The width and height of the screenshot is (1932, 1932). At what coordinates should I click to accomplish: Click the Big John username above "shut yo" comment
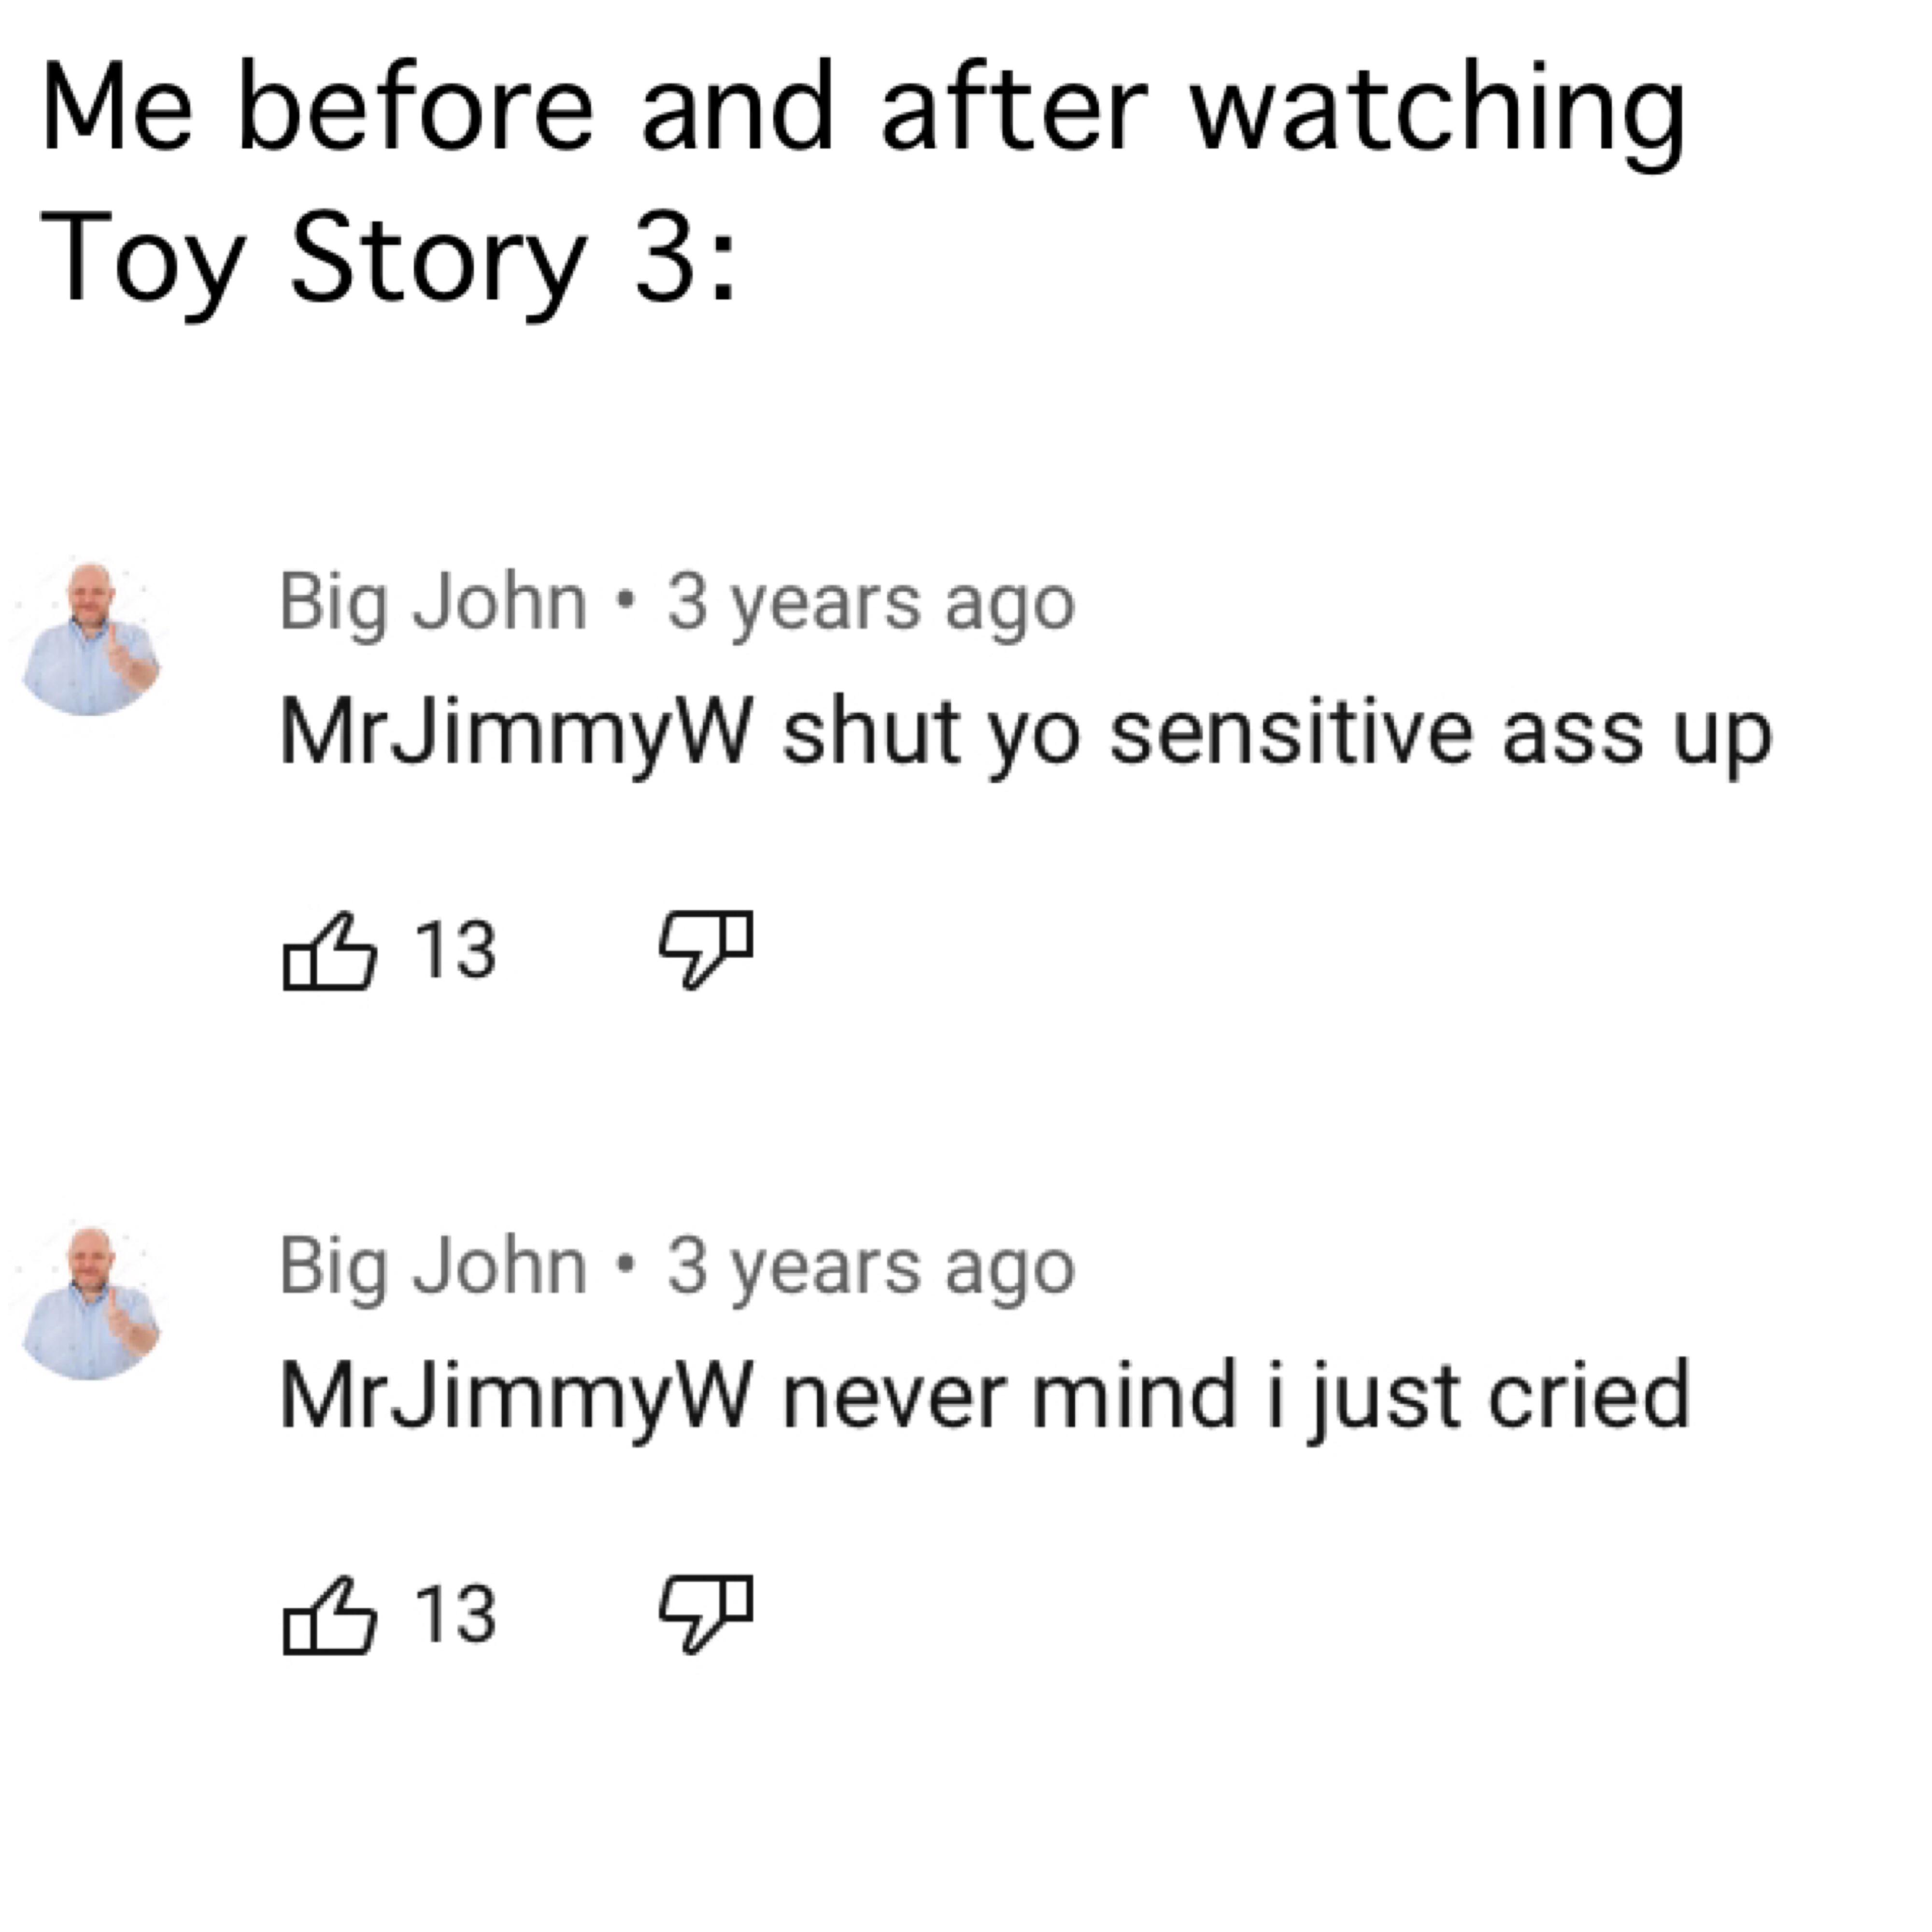pos(432,603)
